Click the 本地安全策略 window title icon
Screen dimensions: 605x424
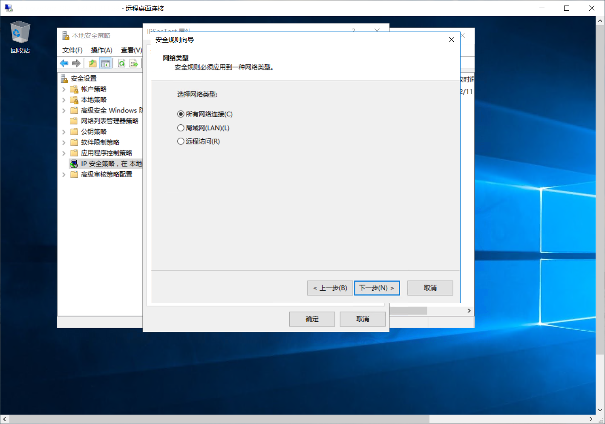[66, 35]
